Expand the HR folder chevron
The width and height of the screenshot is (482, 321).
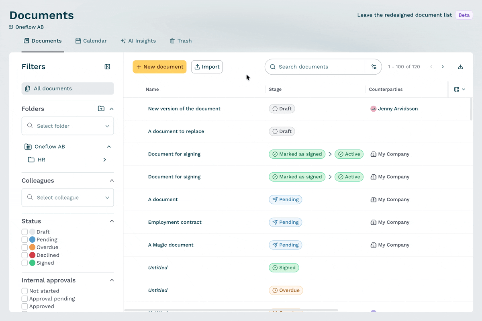[x=104, y=159]
